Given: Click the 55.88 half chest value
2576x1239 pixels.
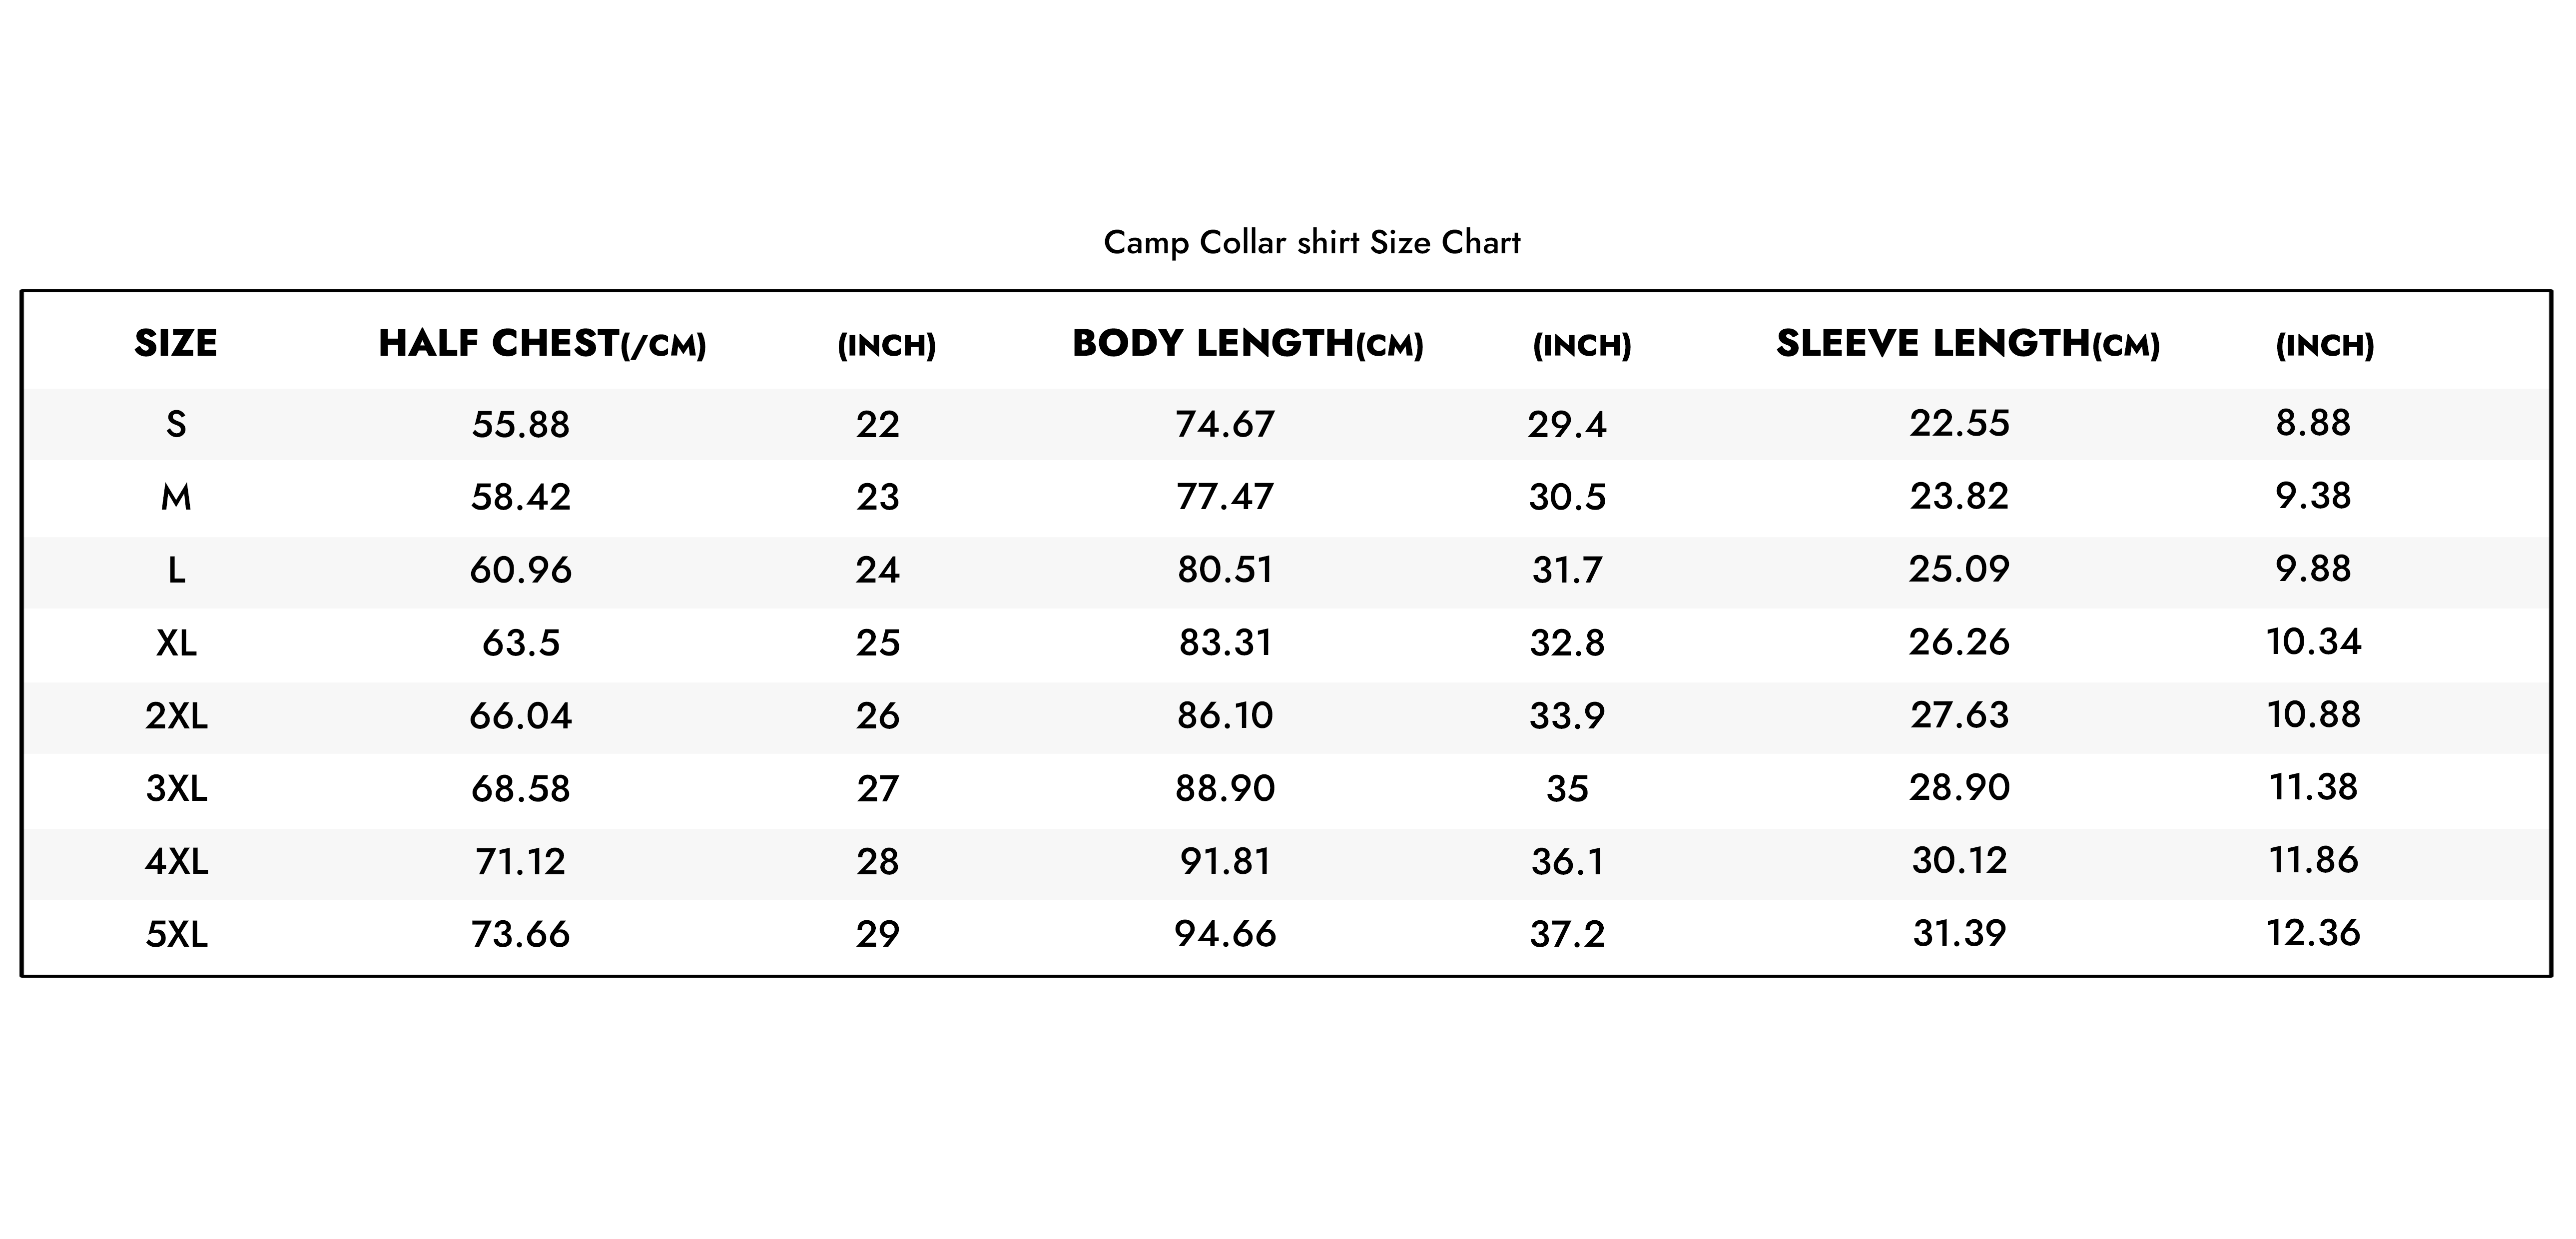Looking at the screenshot, I should pyautogui.click(x=520, y=425).
